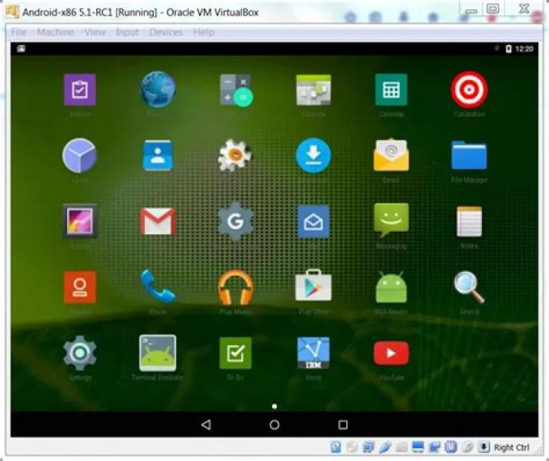Viewport: 549px width, 461px height.
Task: Open the Google Settings gear app
Action: 236,222
